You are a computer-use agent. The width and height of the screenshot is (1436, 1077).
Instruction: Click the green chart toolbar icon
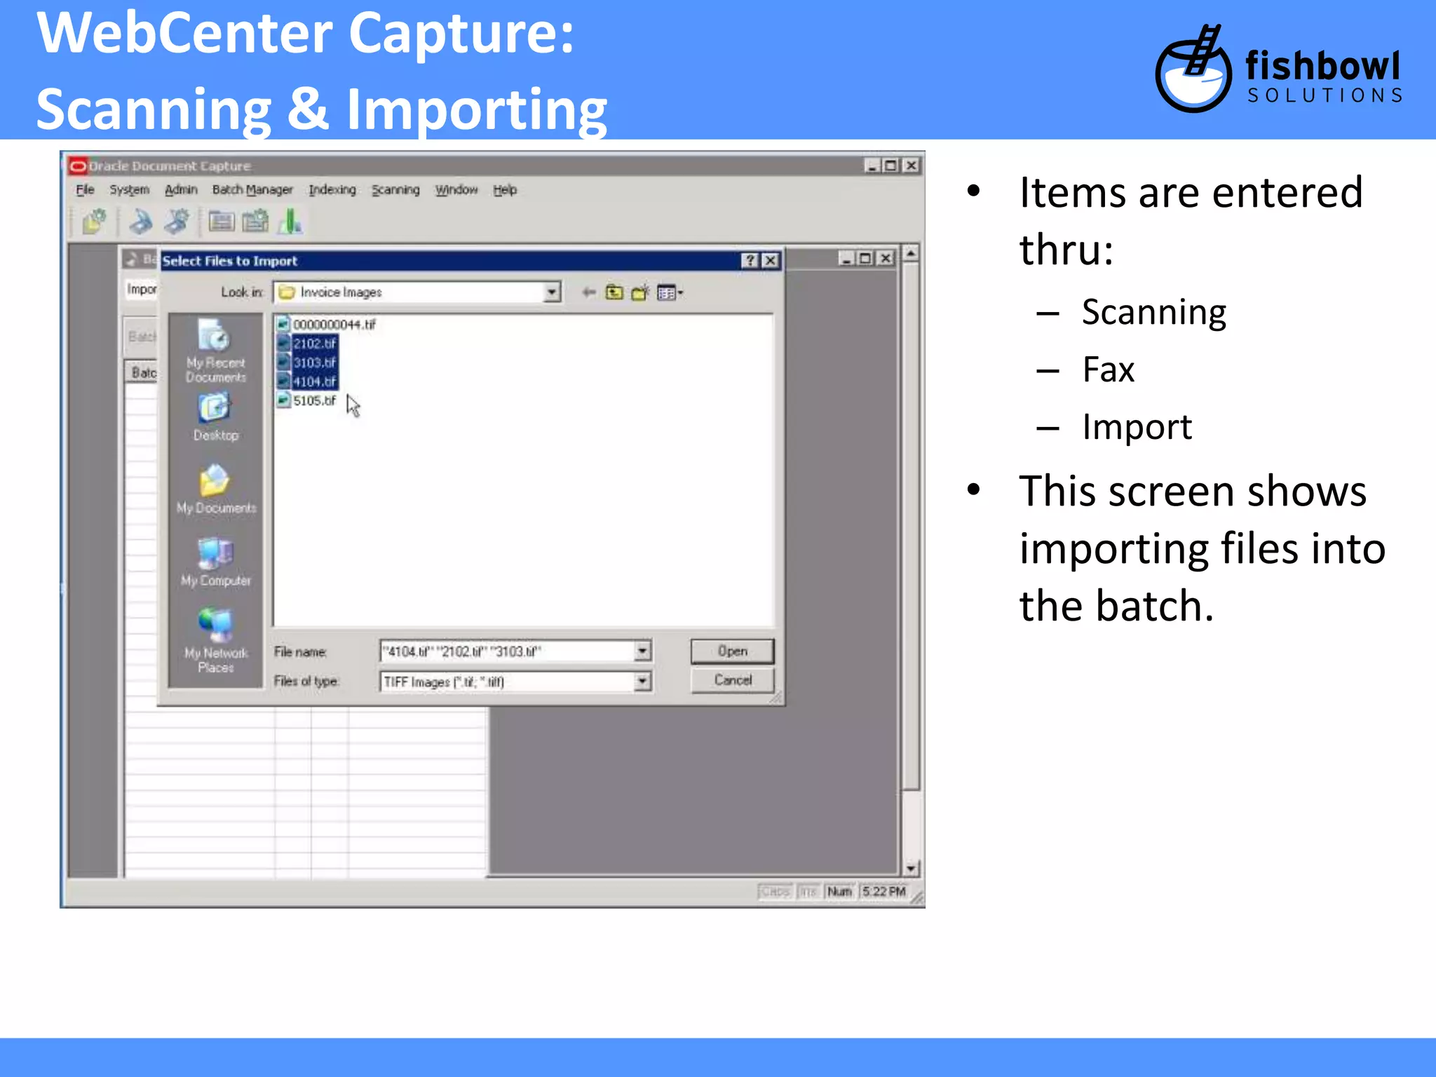(x=290, y=222)
